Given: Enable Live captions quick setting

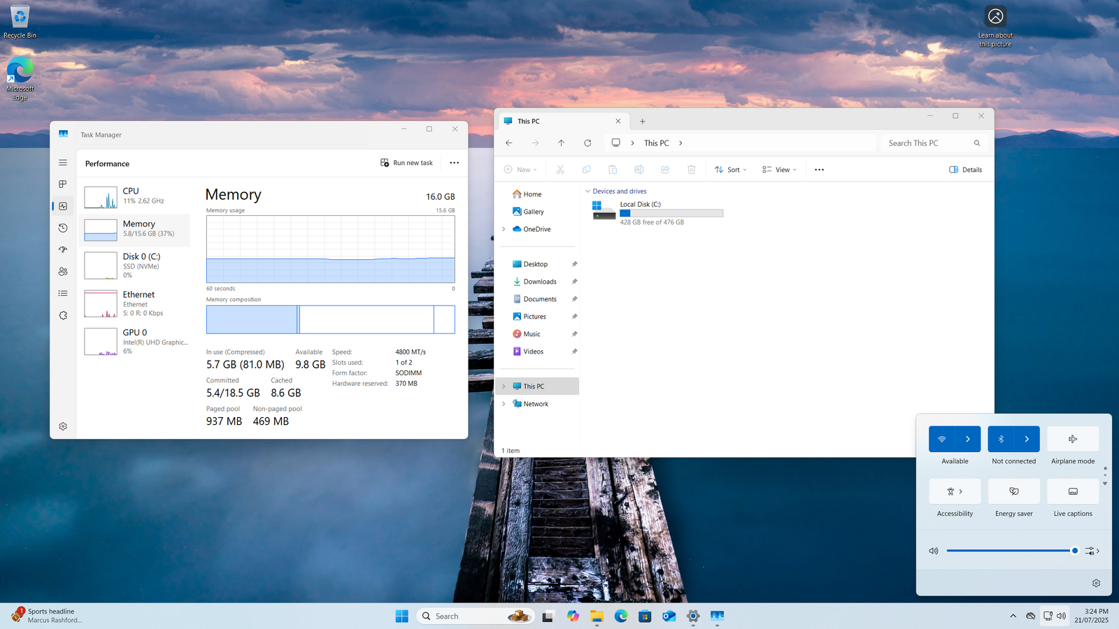Looking at the screenshot, I should (1073, 491).
